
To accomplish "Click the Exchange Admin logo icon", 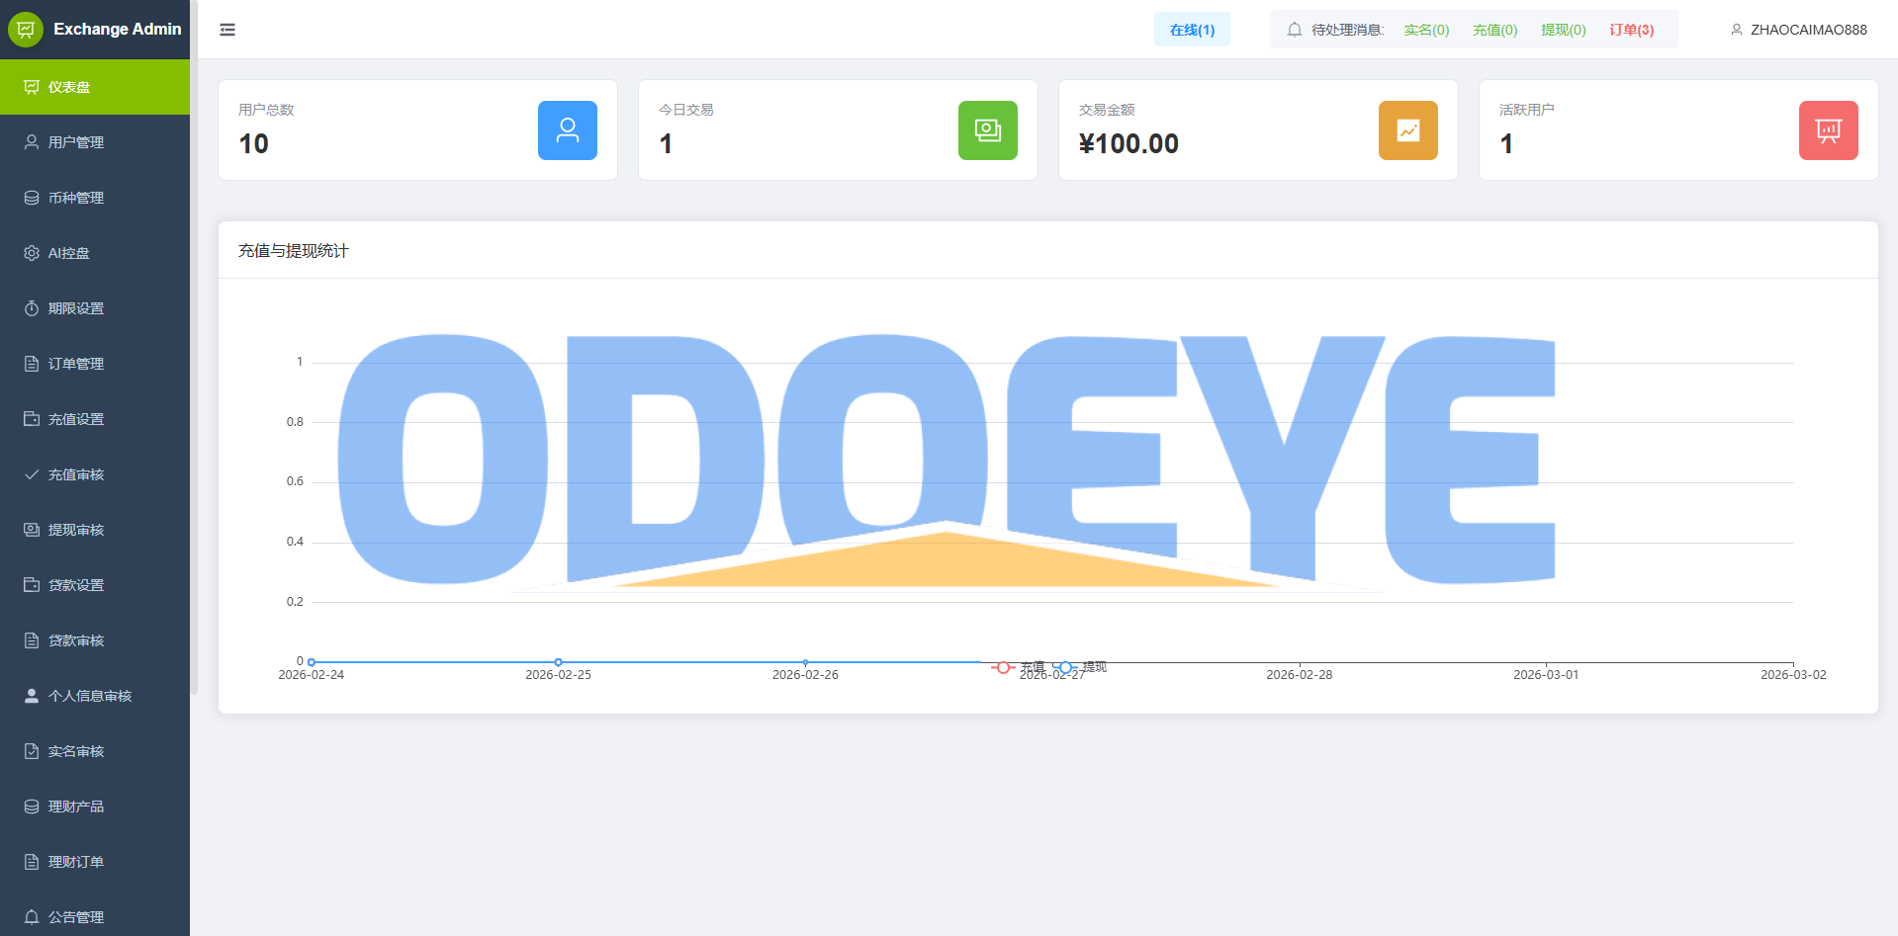I will 26,30.
